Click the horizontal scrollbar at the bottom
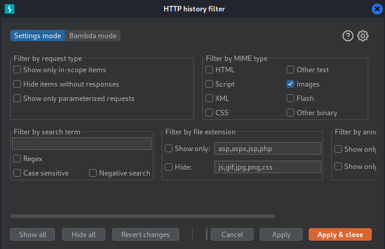Image resolution: width=385 pixels, height=249 pixels. coord(143,216)
